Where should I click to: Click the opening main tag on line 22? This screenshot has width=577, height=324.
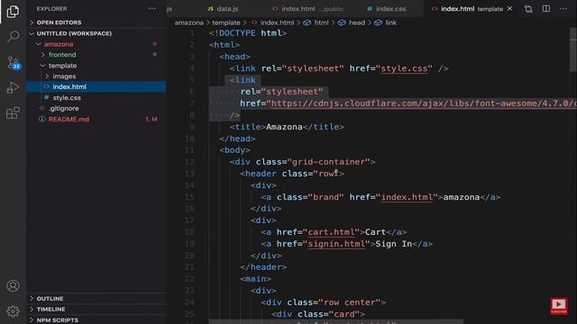(x=256, y=279)
